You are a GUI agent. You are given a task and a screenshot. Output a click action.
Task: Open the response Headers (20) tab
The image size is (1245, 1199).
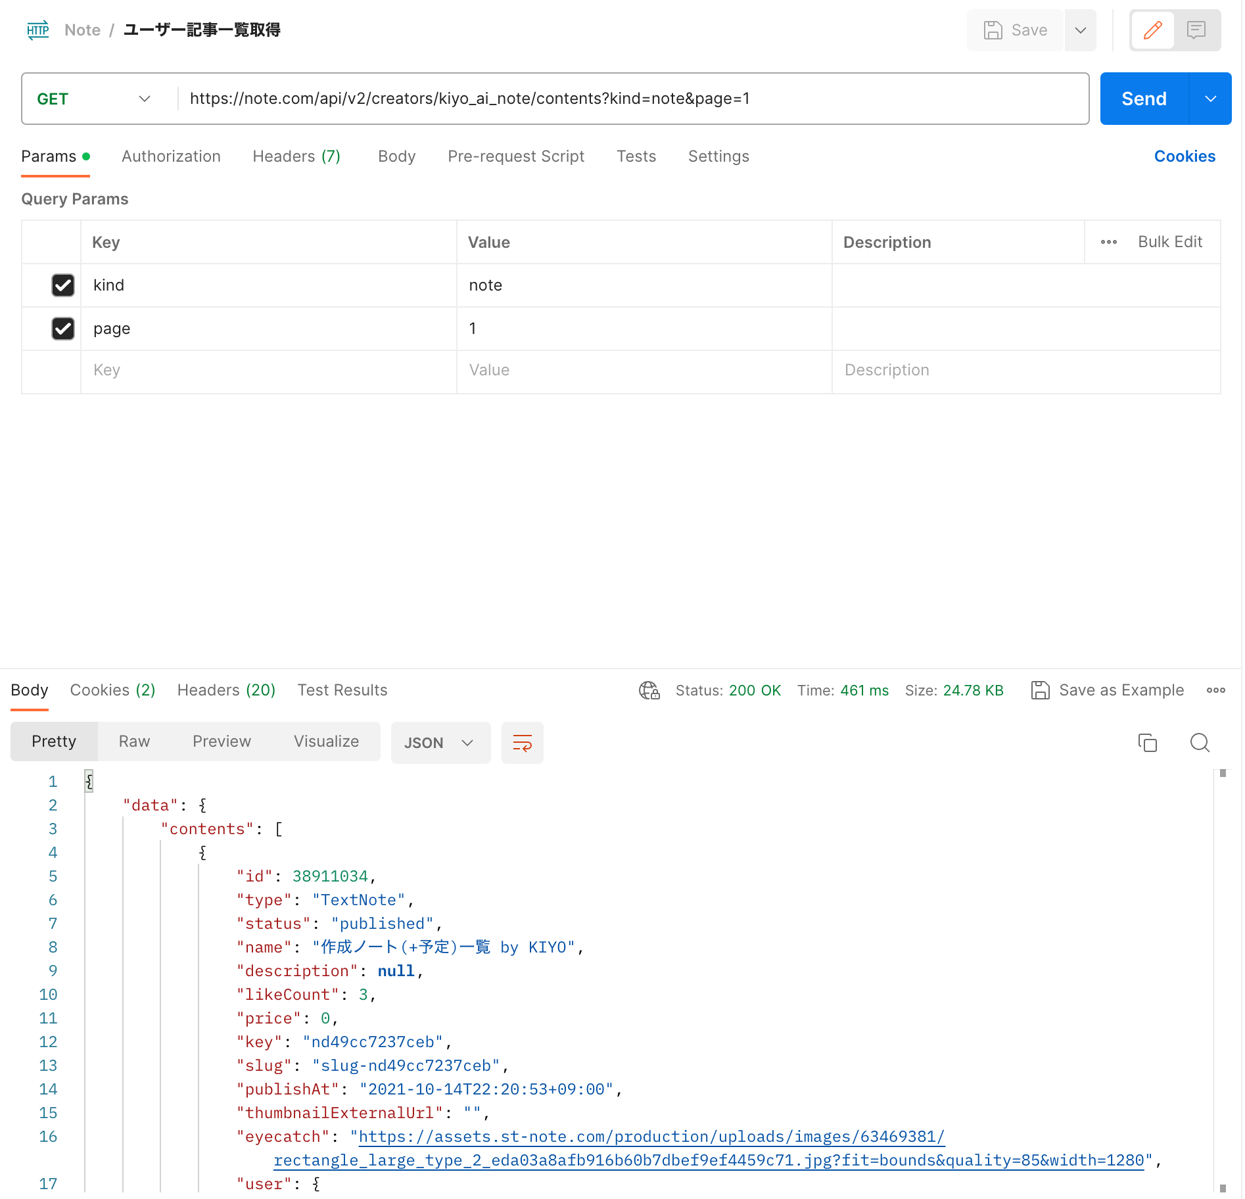pos(226,690)
